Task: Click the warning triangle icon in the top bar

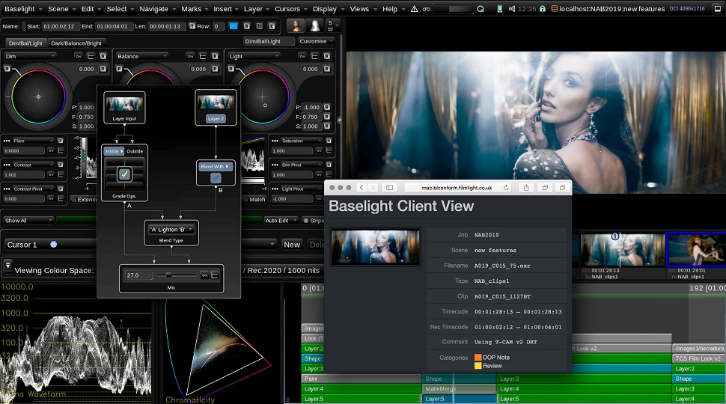Action: [414, 9]
